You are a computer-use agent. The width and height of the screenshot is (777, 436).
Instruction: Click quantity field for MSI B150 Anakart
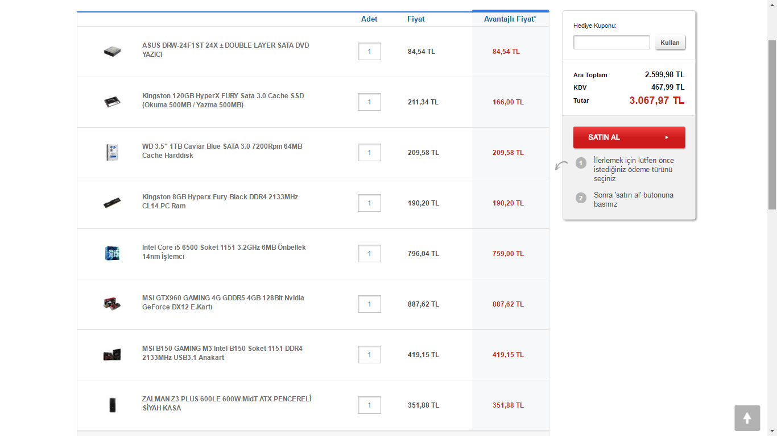coord(369,355)
